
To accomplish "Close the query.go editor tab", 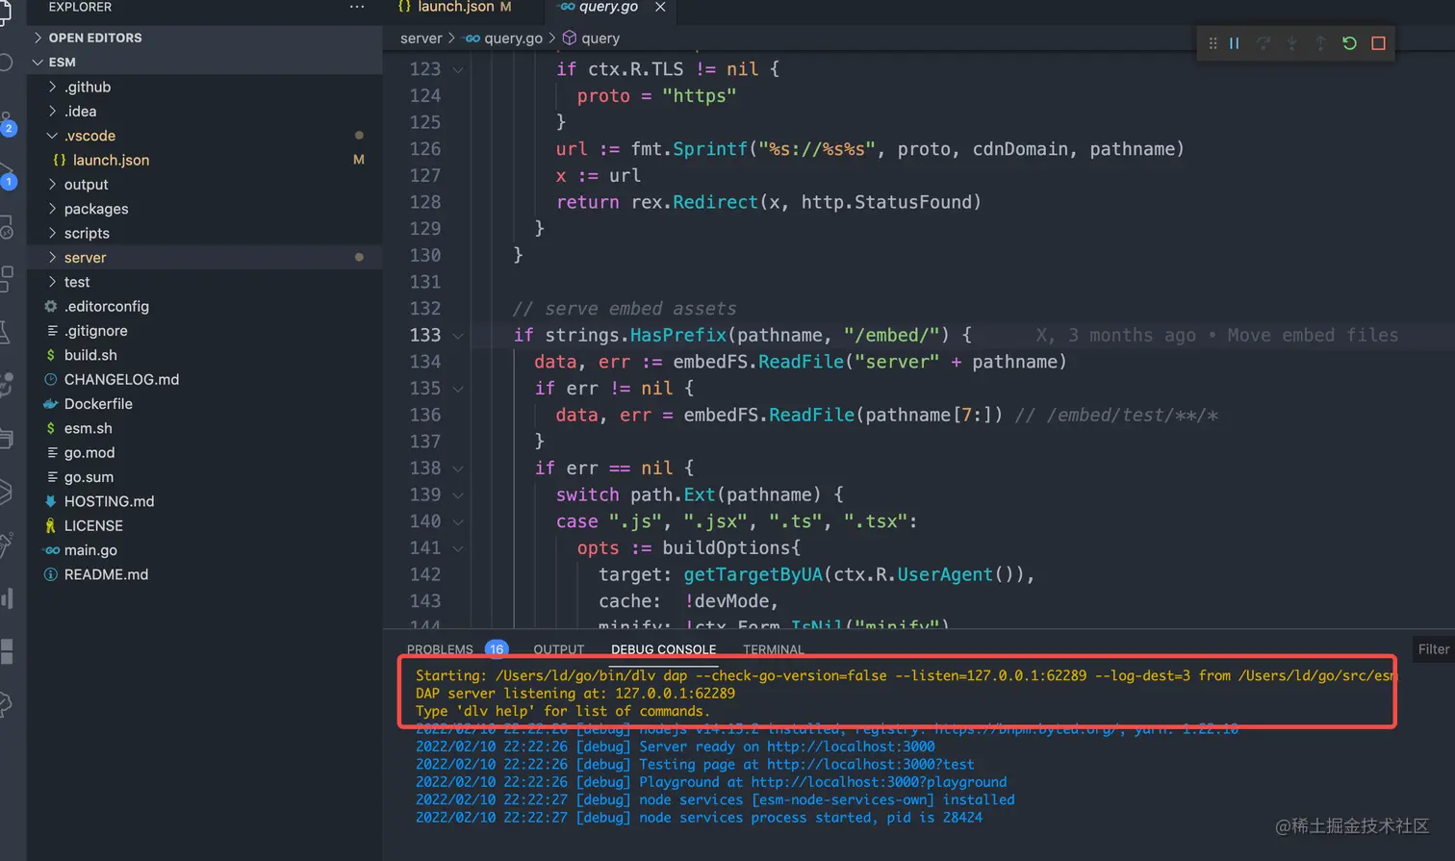I will click(x=660, y=7).
